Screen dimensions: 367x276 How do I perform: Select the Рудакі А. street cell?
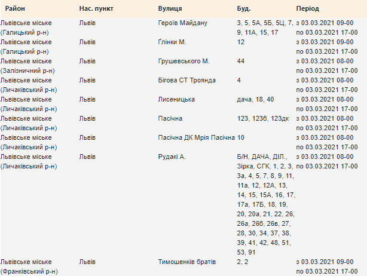172,157
